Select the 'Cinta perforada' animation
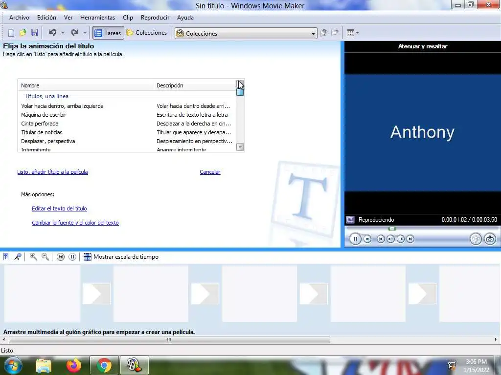The width and height of the screenshot is (501, 375). click(127, 124)
